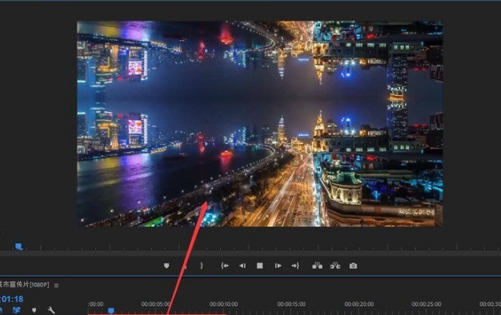Click the Program monitor zoom scroll bar
This screenshot has height=315, width=501.
[x=250, y=253]
